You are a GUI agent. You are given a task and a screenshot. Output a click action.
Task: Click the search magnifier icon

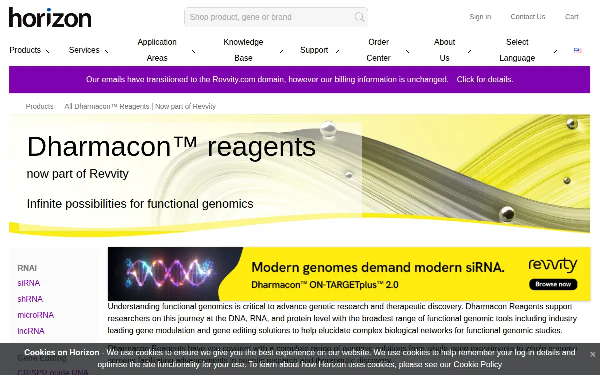coord(359,17)
